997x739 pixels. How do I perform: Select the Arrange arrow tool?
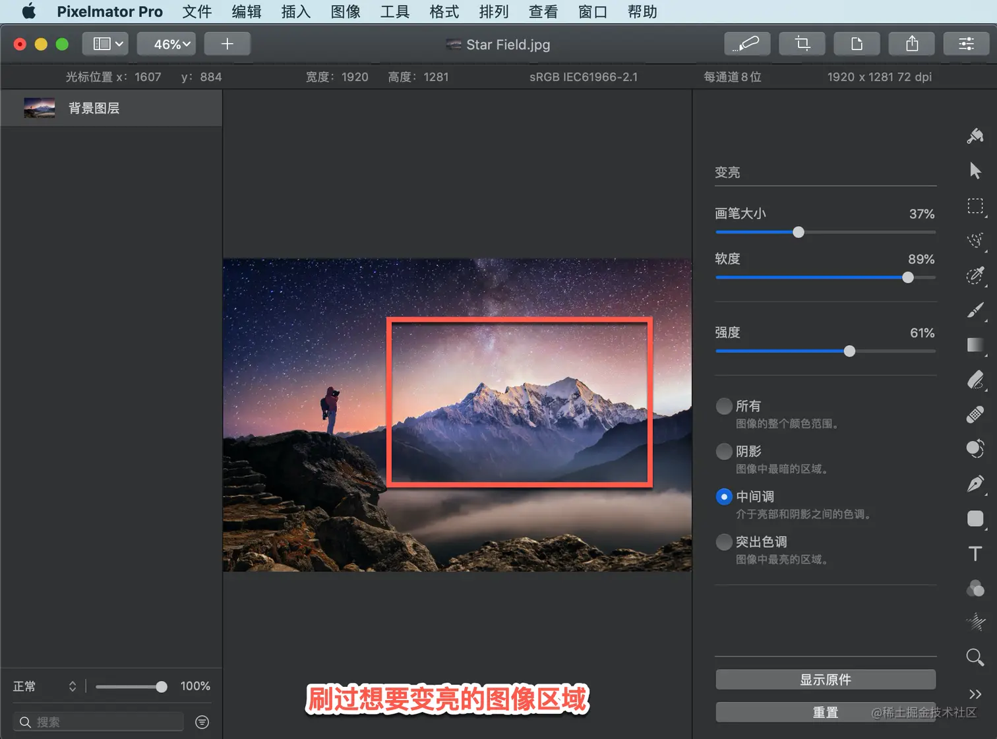click(x=975, y=171)
